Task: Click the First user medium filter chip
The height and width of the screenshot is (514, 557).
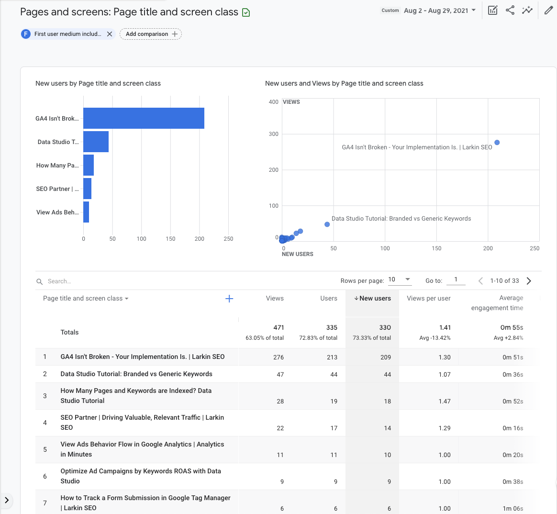Action: 67,34
